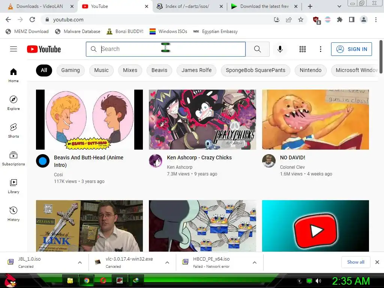Select the All filter chip
The image size is (384, 288).
point(44,70)
